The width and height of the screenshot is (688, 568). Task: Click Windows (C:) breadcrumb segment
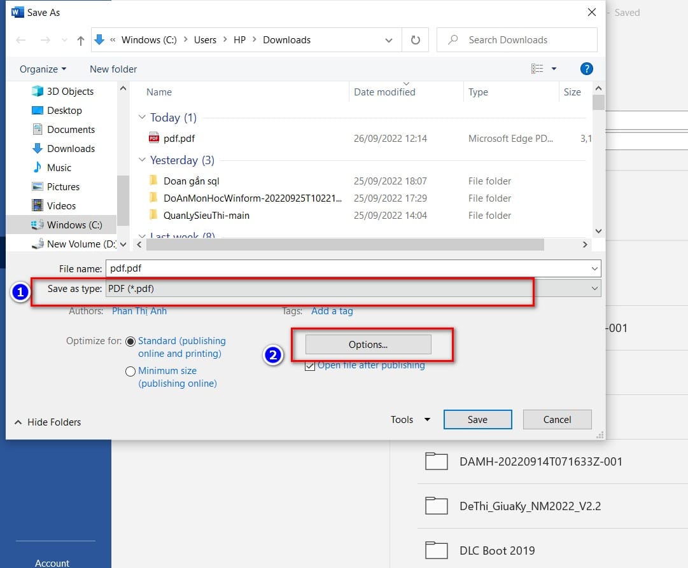[149, 40]
